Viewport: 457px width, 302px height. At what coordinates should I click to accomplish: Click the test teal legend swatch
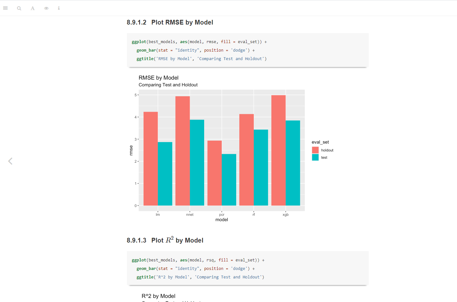coord(315,157)
